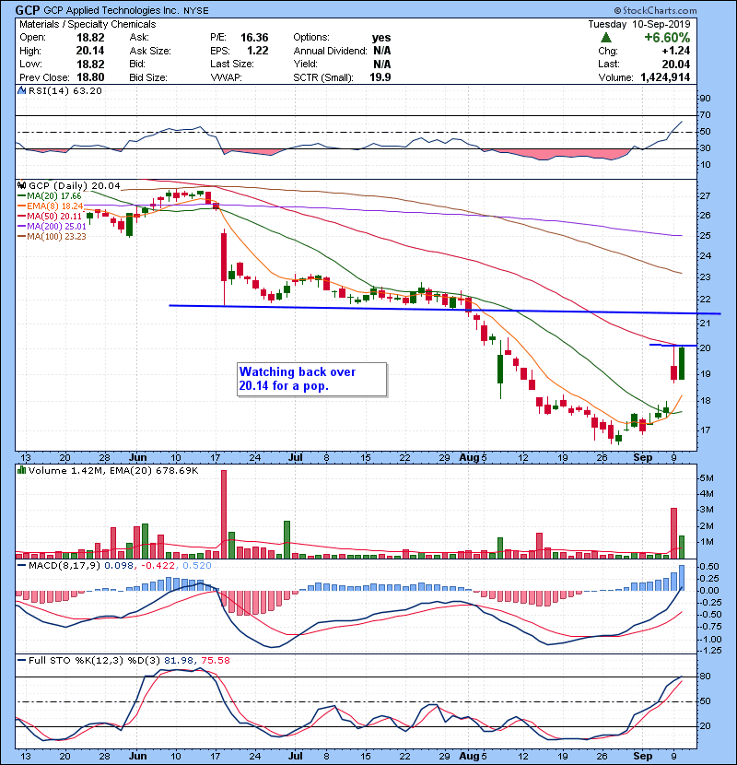Screen dimensions: 737x765
Task: Click the GCP ticker symbol heading
Action: tap(28, 10)
